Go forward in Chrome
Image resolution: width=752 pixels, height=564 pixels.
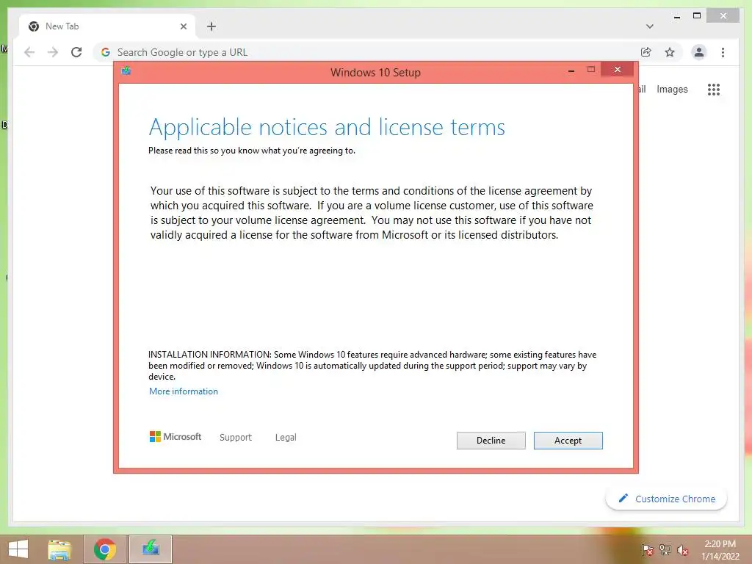coord(53,52)
